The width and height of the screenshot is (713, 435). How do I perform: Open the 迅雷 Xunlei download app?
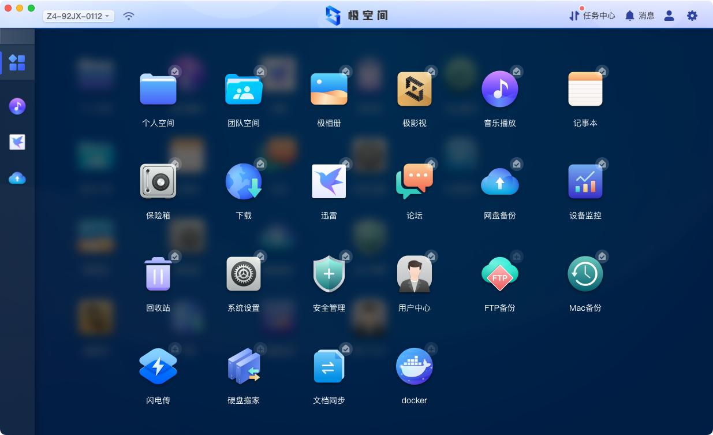point(329,181)
